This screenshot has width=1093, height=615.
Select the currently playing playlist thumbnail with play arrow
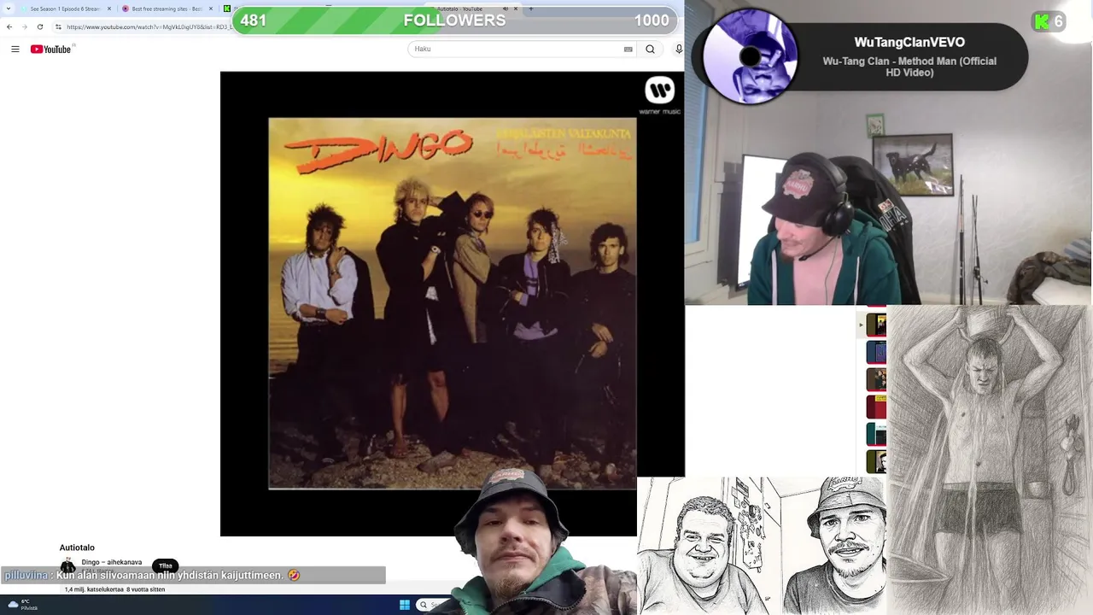point(876,325)
